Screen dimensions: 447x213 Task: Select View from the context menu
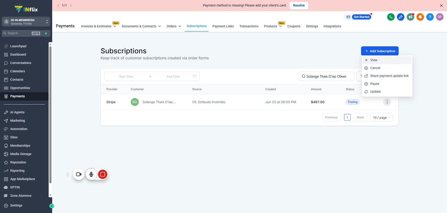pyautogui.click(x=387, y=60)
